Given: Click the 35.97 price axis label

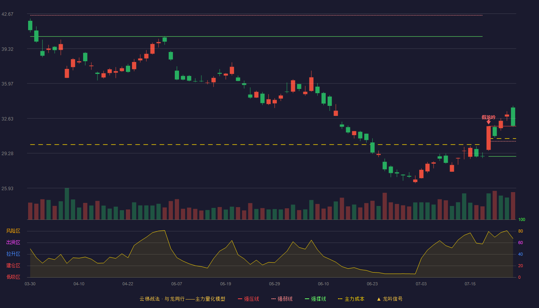Looking at the screenshot, I should pyautogui.click(x=7, y=84).
